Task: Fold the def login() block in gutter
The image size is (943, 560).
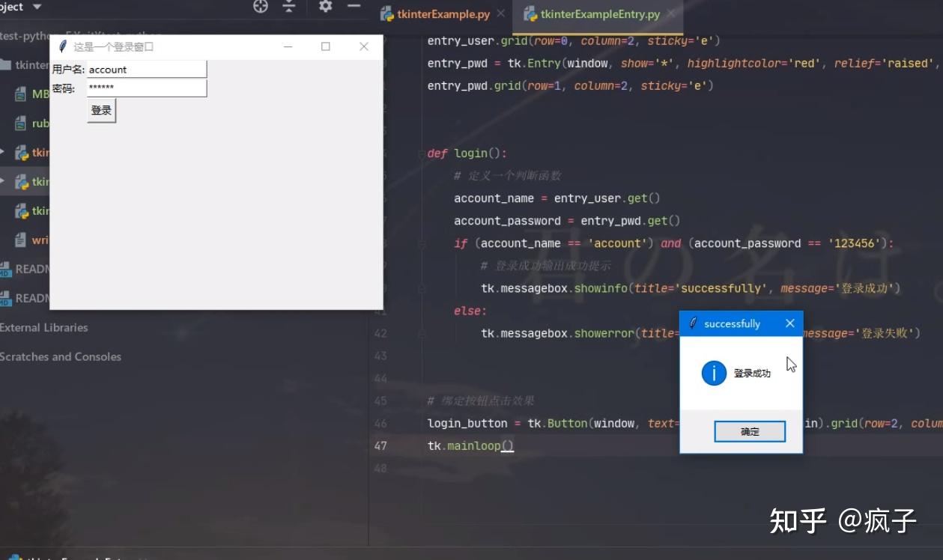Action: (x=421, y=153)
